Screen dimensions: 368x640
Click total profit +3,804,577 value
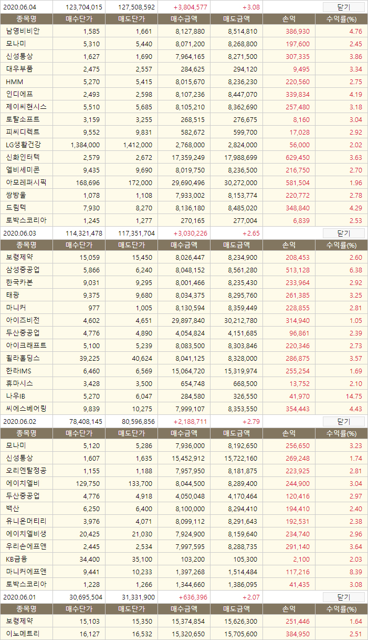tap(190, 7)
